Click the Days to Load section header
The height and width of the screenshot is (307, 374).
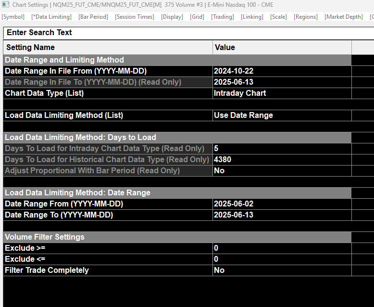pyautogui.click(x=177, y=138)
